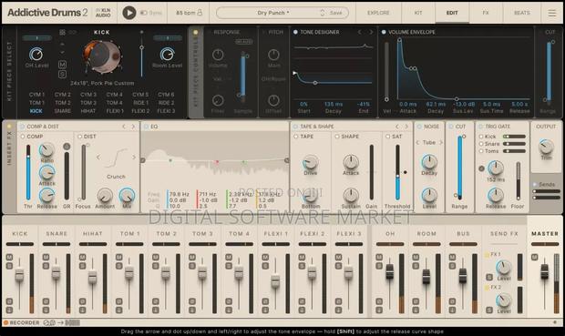This screenshot has height=336, width=565.
Task: Click the insert FX Cut Range slider
Action: (x=460, y=168)
